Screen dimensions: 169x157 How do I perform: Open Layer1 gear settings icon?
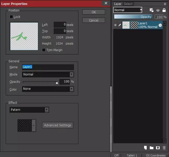point(160,25)
